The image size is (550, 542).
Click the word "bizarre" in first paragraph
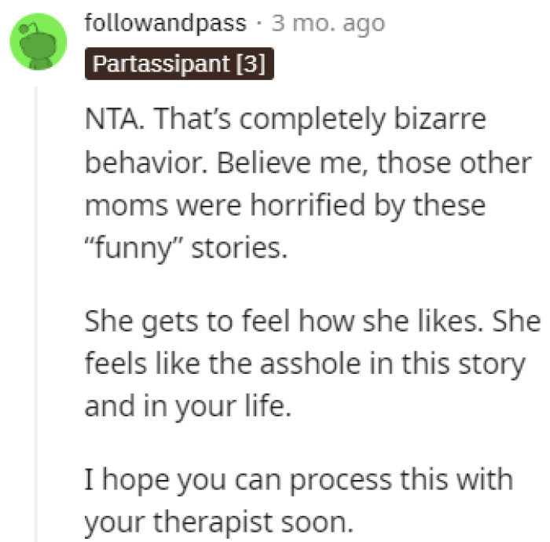[x=443, y=120]
